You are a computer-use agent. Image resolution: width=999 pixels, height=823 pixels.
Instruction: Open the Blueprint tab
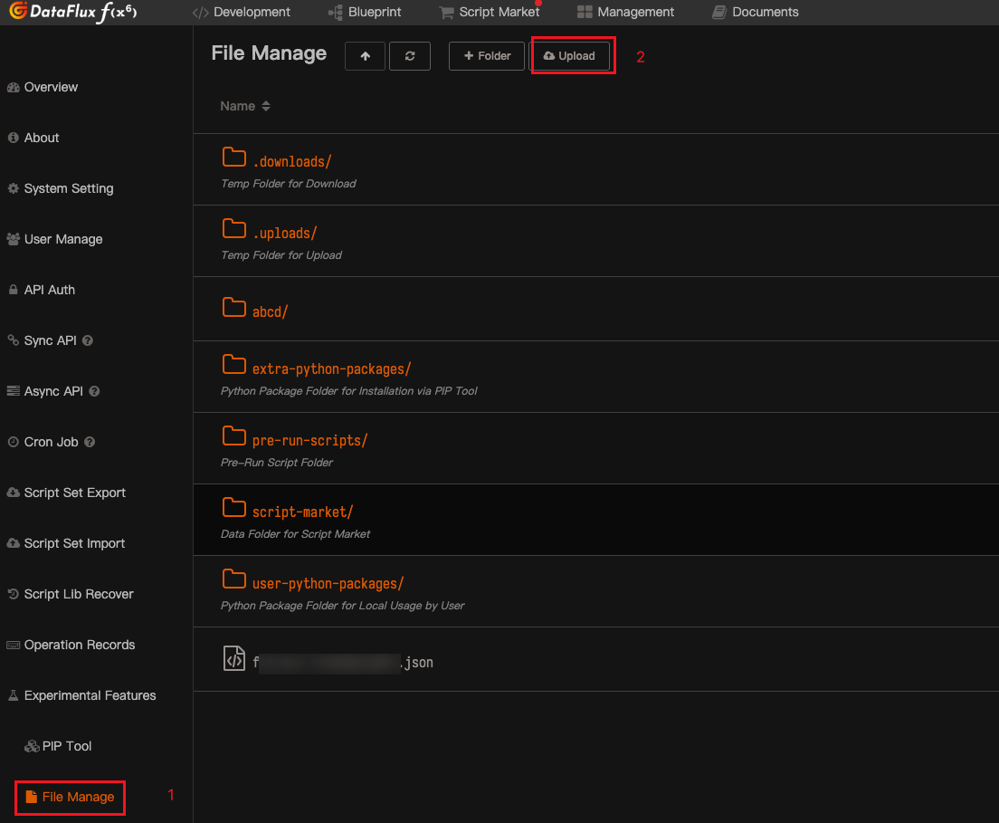coord(365,12)
